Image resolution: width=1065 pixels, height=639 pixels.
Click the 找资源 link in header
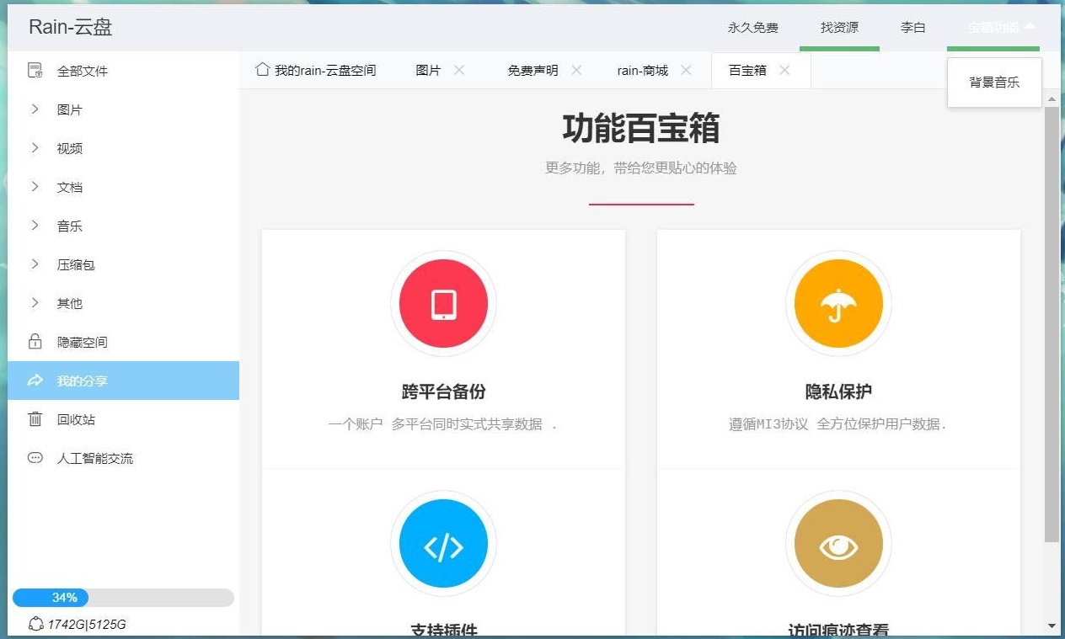839,27
